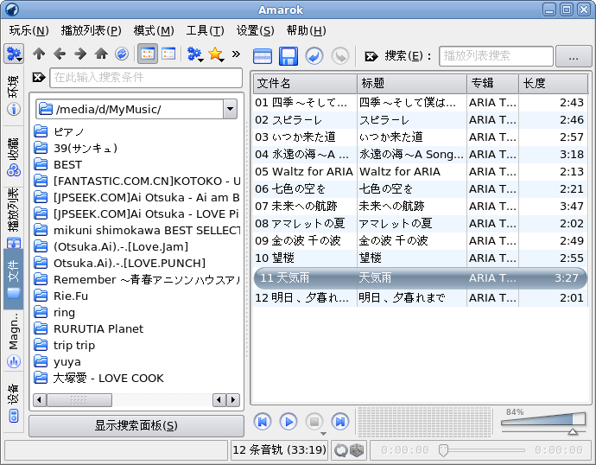Redo the greyed-out playlist action
The width and height of the screenshot is (596, 465).
click(x=340, y=56)
